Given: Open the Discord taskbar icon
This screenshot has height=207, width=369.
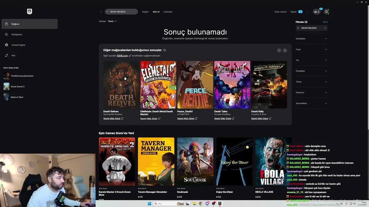Looking at the screenshot, I should (x=207, y=204).
